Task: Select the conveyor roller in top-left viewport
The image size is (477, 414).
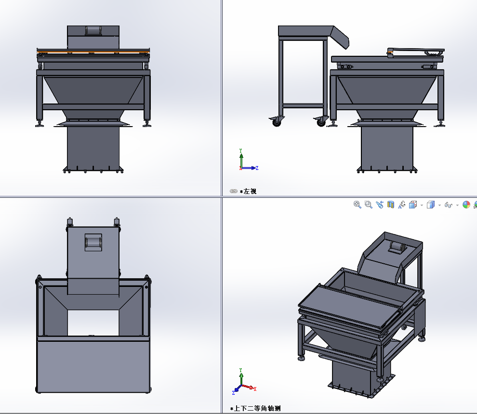Action: pos(93,30)
